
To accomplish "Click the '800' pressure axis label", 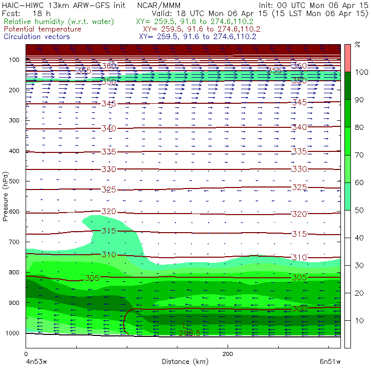I will 14,272.
